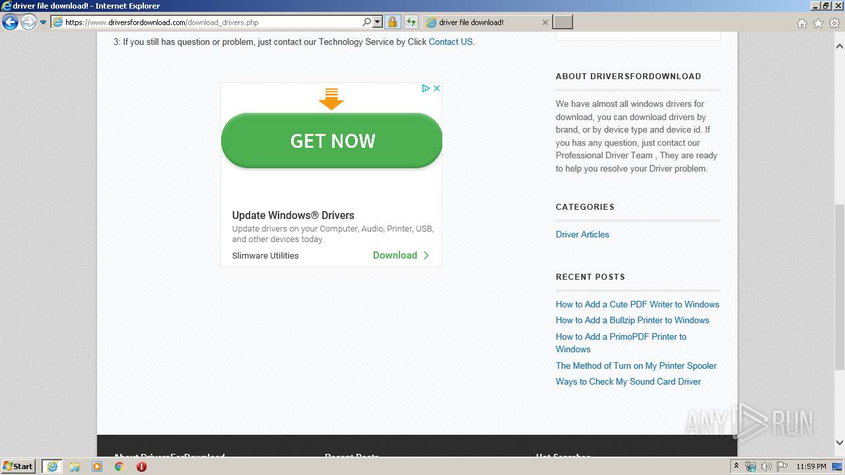Click the green Download link in ad
The width and height of the screenshot is (845, 475).
click(x=395, y=255)
